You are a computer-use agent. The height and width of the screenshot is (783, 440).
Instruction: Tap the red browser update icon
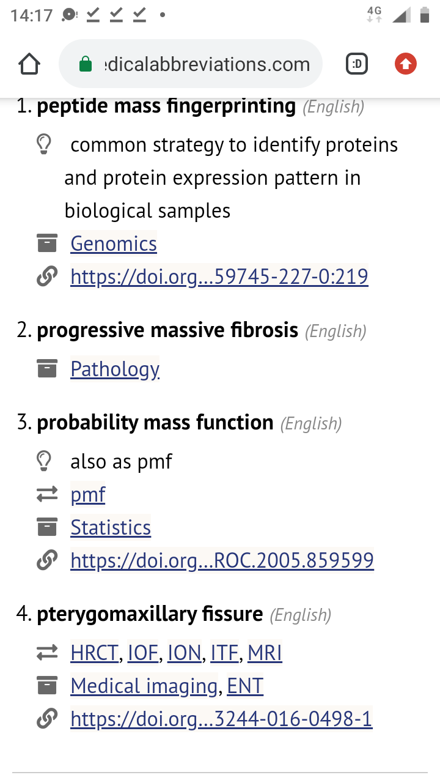[x=405, y=64]
